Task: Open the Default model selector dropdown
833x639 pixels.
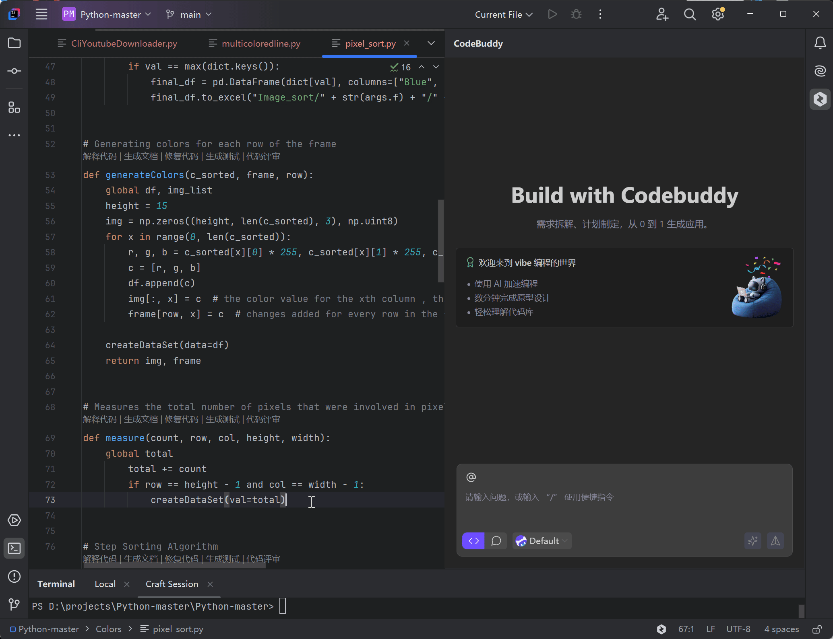Action: (x=542, y=541)
